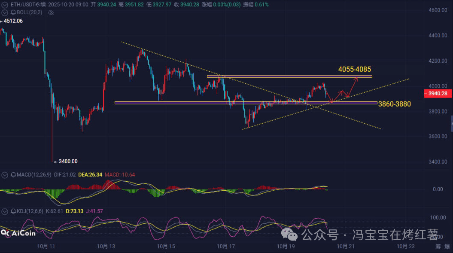Click the 10月 15 date label
This screenshot has height=253, width=453.
[x=166, y=247]
